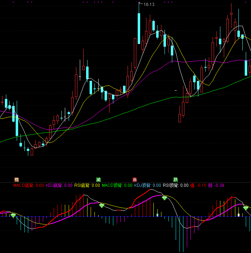This screenshot has width=251, height=253.
Task: Select the RSI底背 indicator label
Action: tap(87, 185)
